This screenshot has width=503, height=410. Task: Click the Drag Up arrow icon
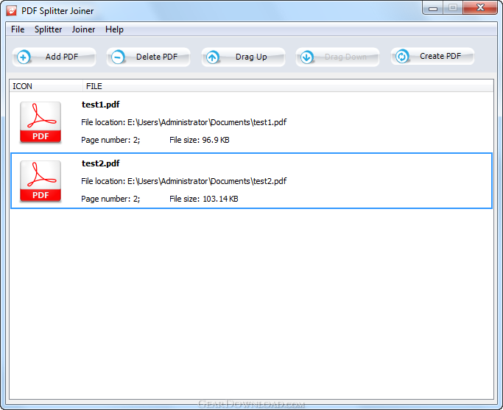coord(212,57)
